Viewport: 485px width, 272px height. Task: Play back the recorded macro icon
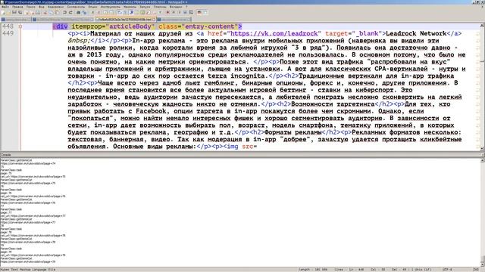coord(179,12)
